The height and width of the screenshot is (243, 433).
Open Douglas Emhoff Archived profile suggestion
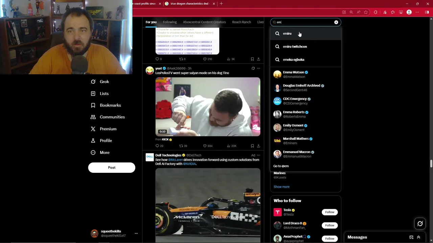click(x=305, y=88)
